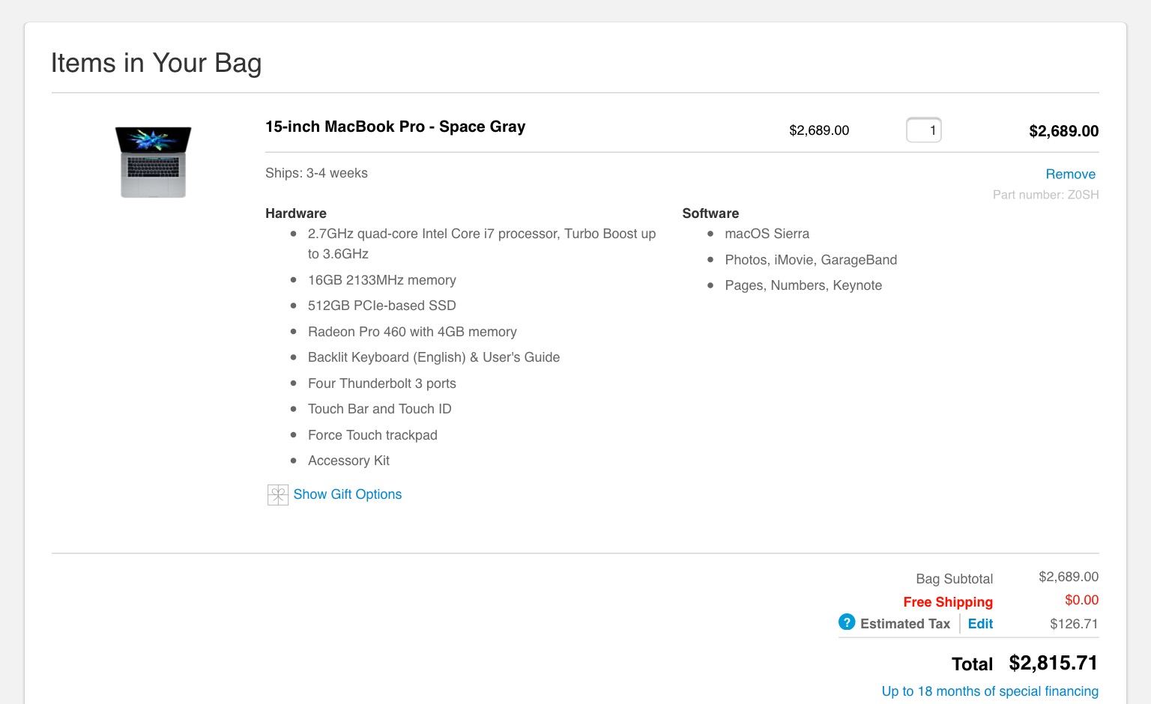Edit the estimated tax location

click(980, 624)
